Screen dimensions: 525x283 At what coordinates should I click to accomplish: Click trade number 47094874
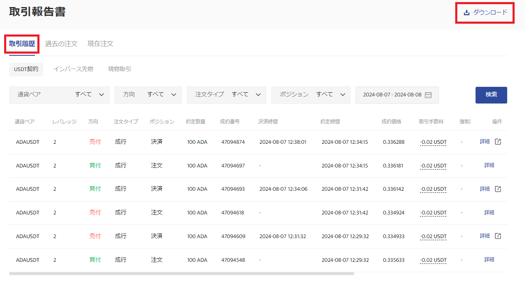click(233, 142)
